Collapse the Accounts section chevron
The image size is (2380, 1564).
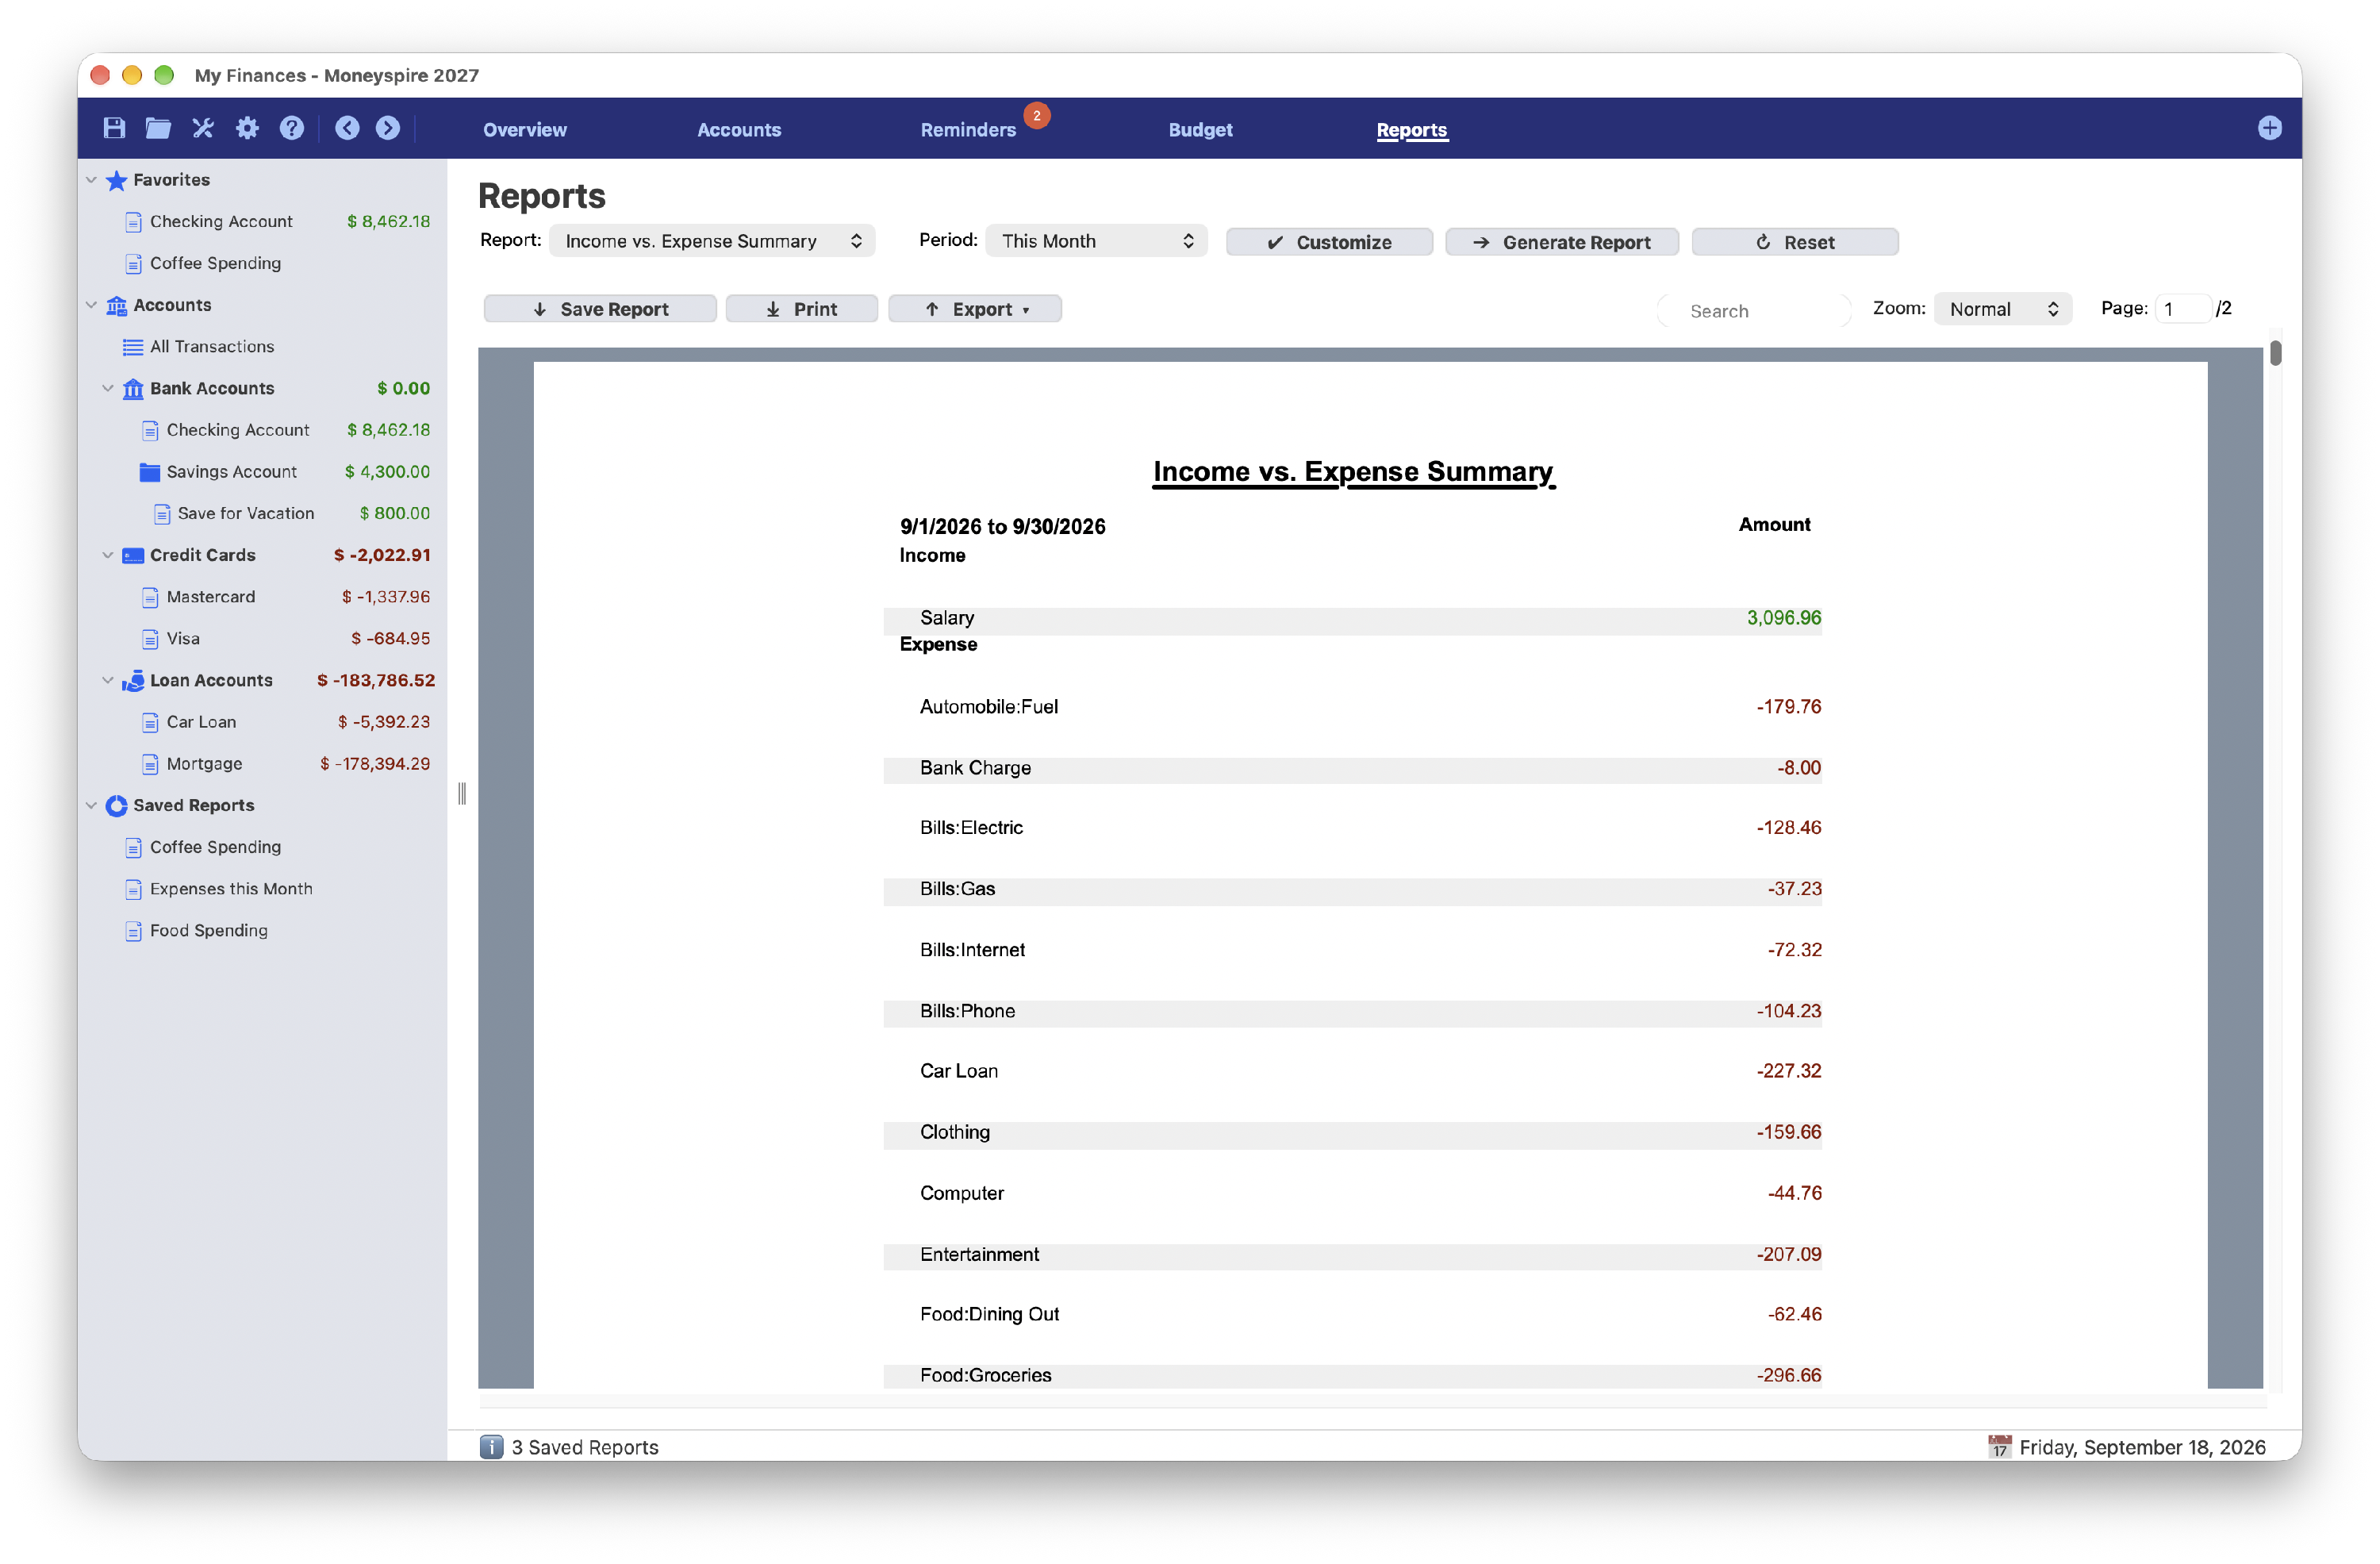pos(91,305)
